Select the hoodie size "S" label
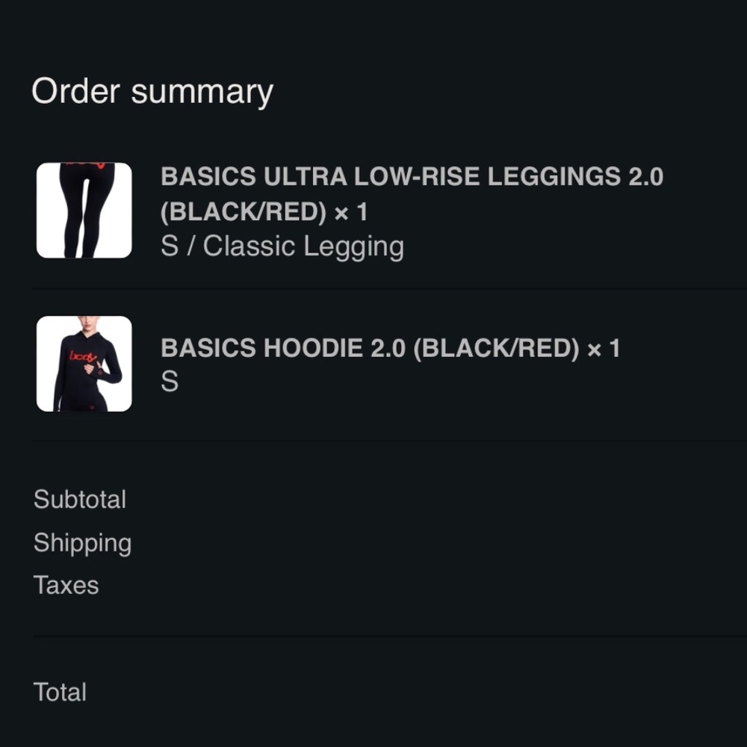747x747 pixels. (170, 382)
